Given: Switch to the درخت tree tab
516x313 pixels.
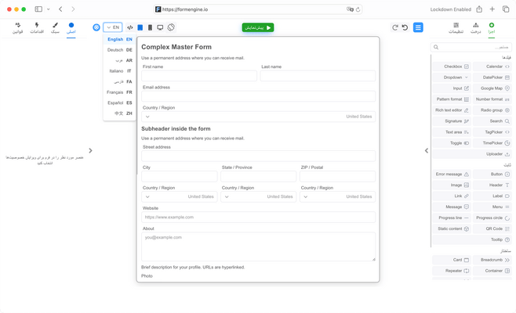Looking at the screenshot, I should (x=475, y=28).
